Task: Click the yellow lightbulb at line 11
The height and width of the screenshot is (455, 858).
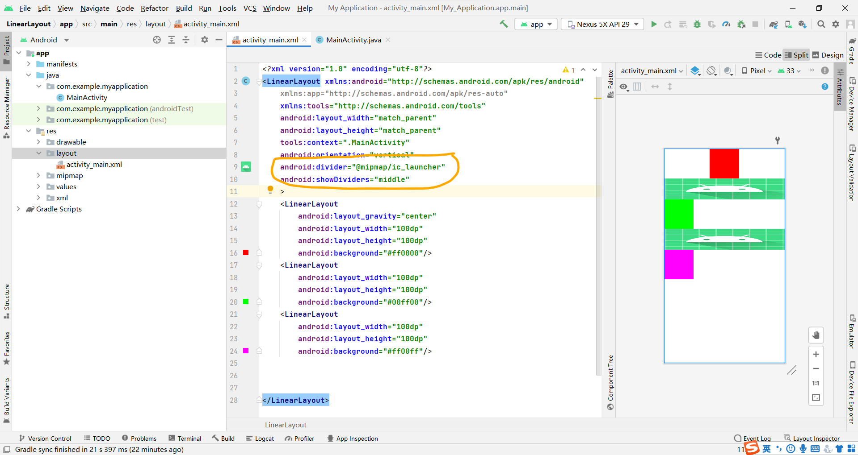Action: (270, 190)
